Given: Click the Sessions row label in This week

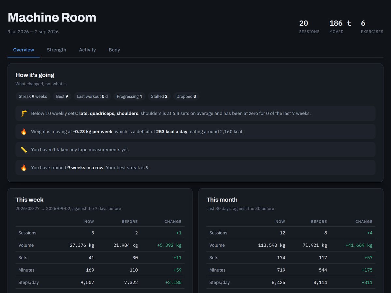Looking at the screenshot, I should (27, 233).
